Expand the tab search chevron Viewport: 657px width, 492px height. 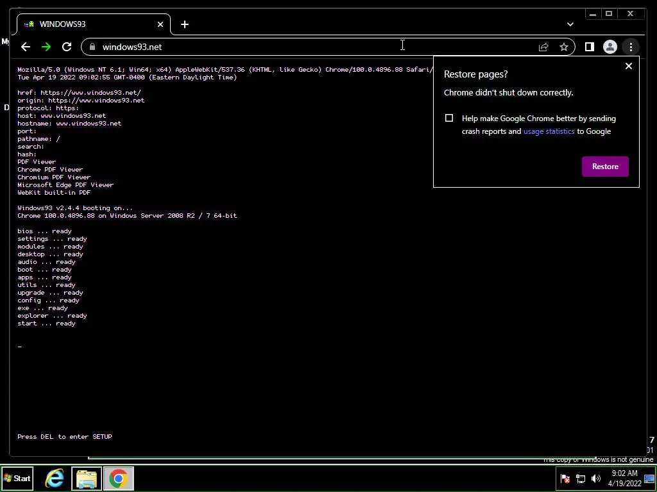570,24
